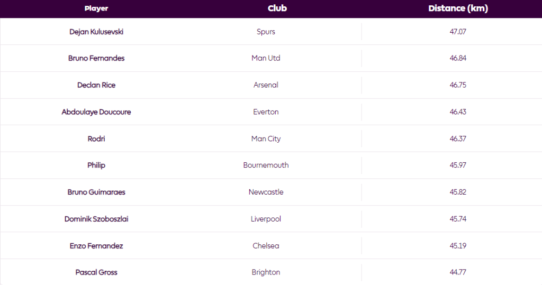Select the 47.07 distance value

(458, 32)
